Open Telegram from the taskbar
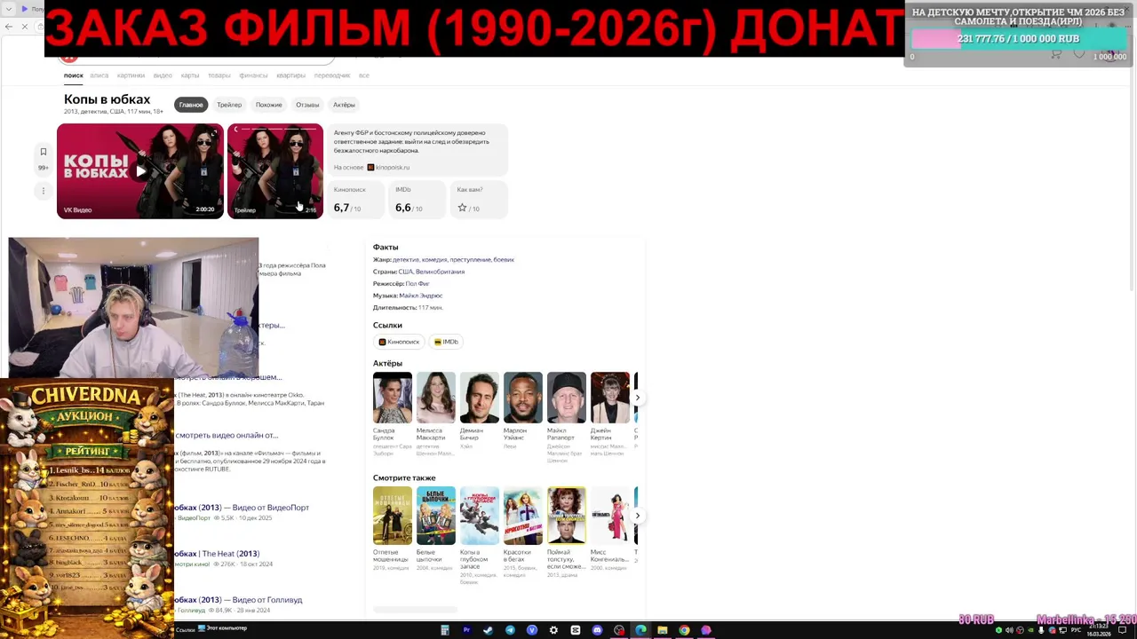 [x=510, y=630]
